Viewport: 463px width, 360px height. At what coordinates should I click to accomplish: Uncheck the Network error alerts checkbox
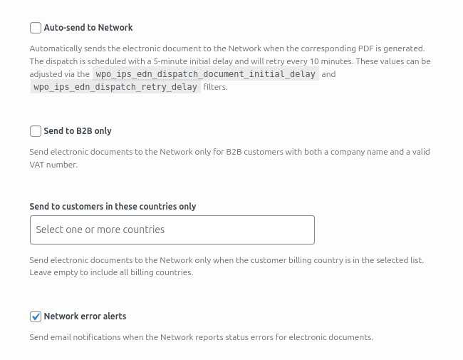36,317
